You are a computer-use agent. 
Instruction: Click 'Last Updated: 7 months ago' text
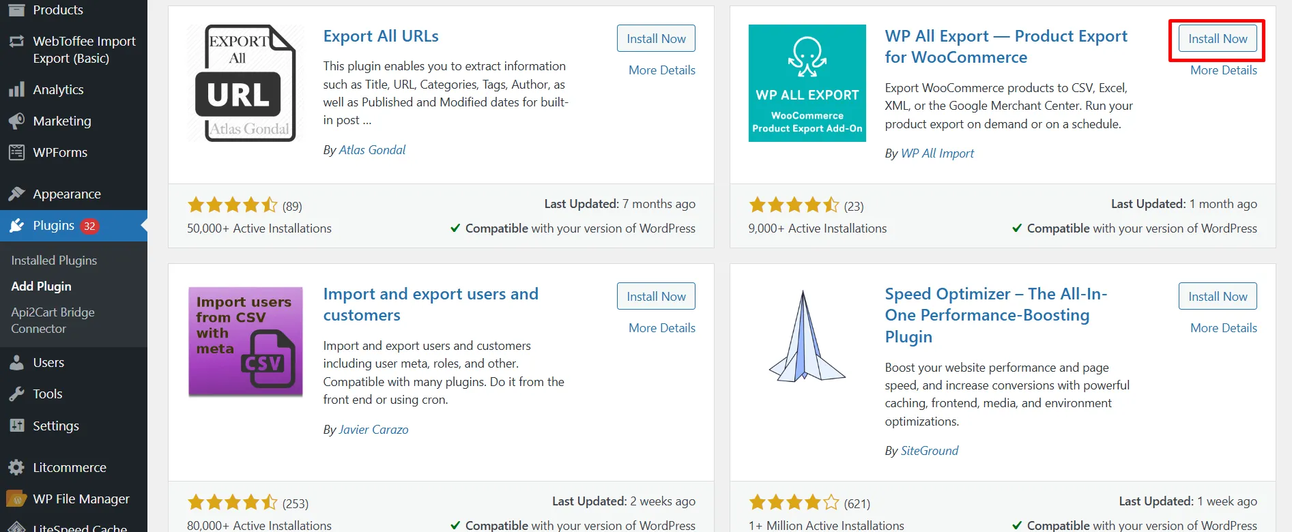(620, 204)
